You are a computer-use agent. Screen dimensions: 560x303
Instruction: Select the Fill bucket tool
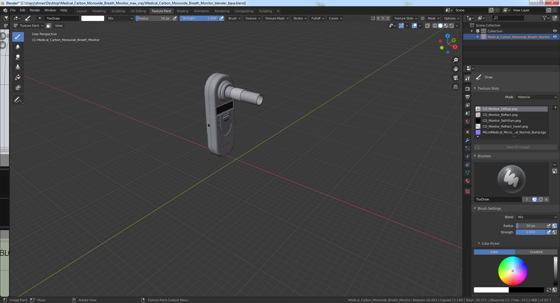pos(18,77)
